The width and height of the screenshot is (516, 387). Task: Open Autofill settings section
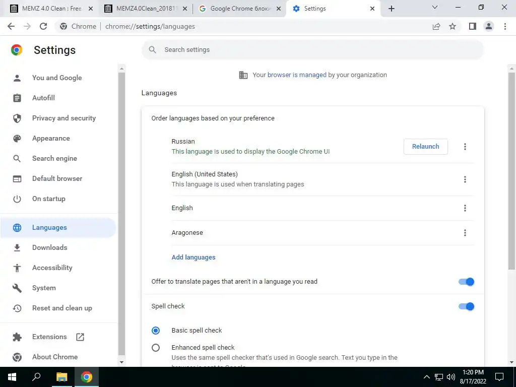(43, 98)
